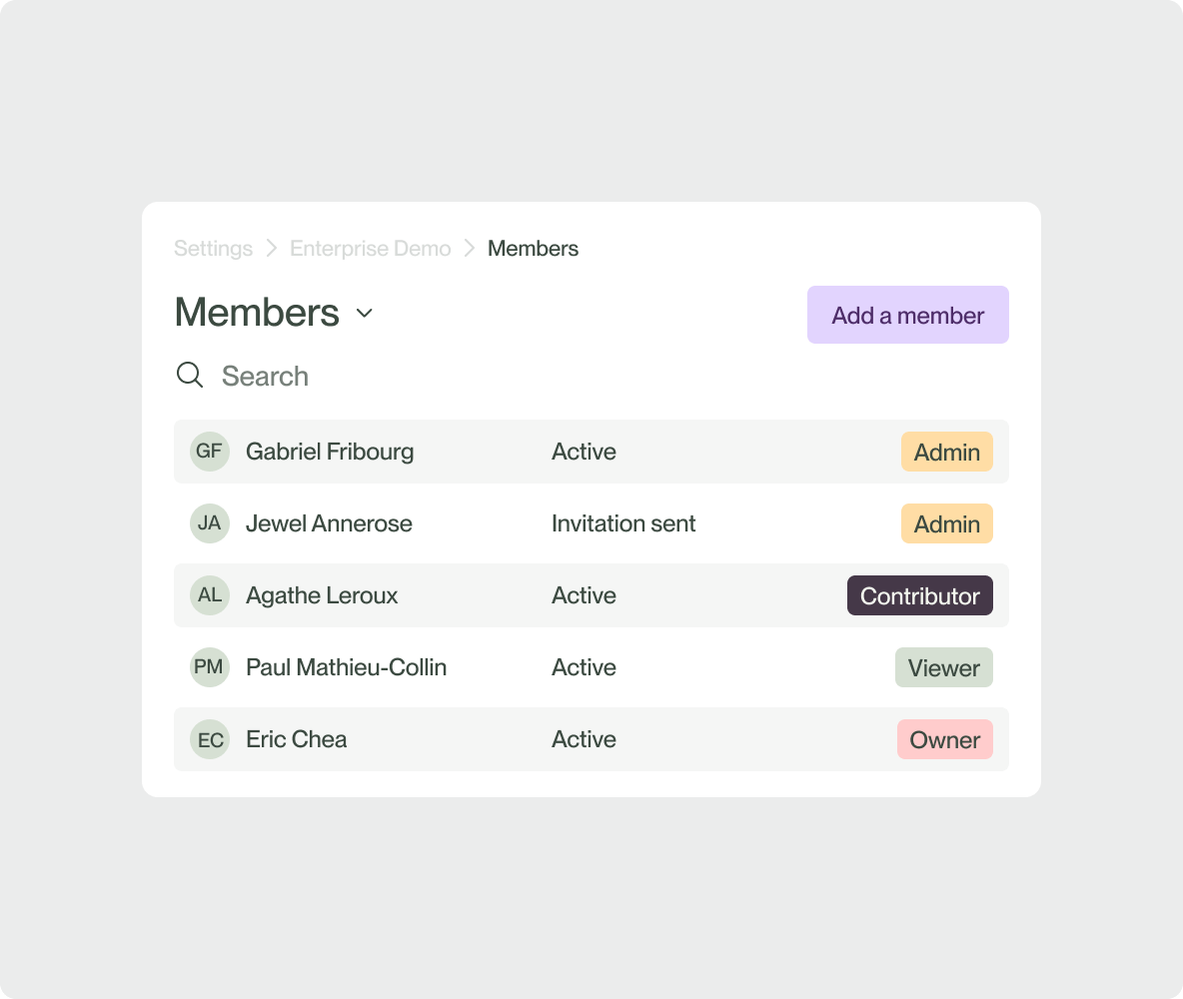The width and height of the screenshot is (1183, 999).
Task: Click Agathe Leroux's Contributor role badge
Action: coord(919,595)
